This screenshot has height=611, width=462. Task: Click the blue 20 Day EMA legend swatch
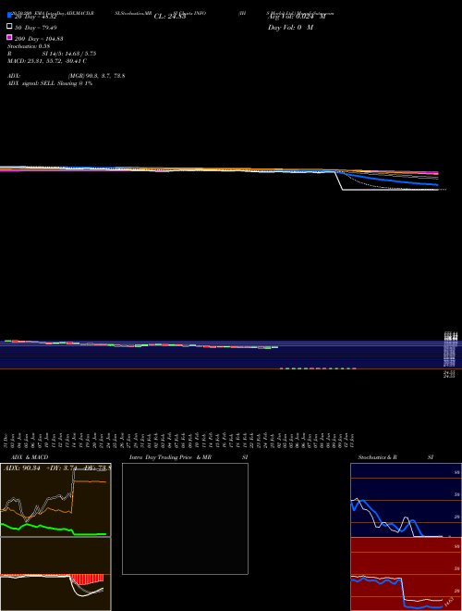(9, 15)
